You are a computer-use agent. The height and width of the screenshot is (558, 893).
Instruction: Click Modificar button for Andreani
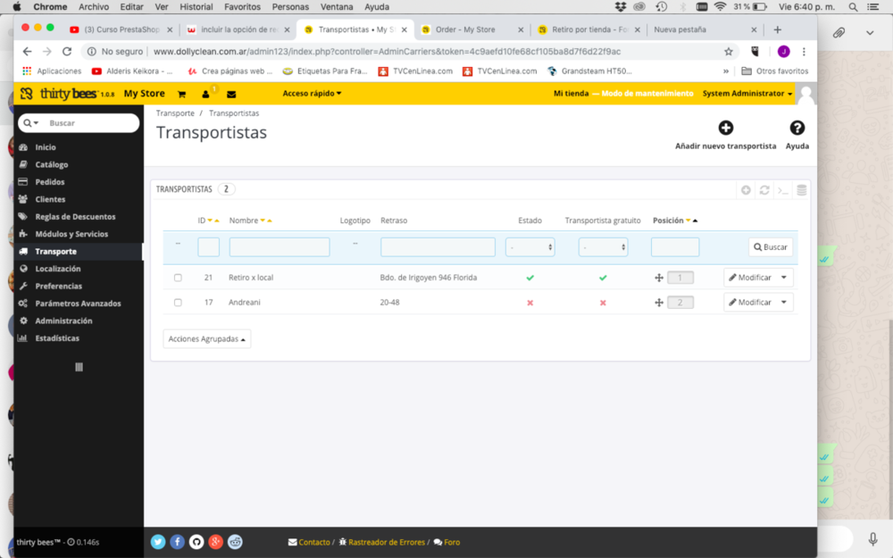point(749,303)
